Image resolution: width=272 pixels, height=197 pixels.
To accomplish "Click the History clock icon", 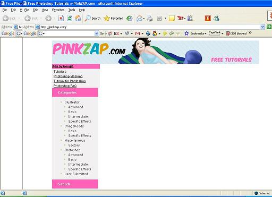I will [130, 18].
